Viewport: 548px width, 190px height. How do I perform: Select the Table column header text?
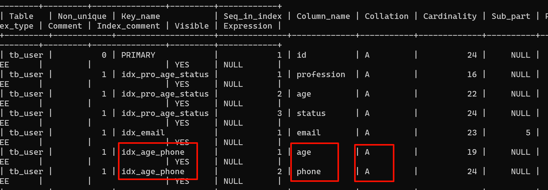[x=21, y=16]
